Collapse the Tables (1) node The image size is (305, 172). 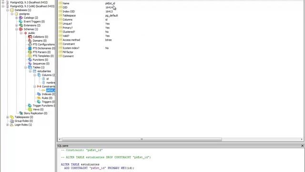26,67
